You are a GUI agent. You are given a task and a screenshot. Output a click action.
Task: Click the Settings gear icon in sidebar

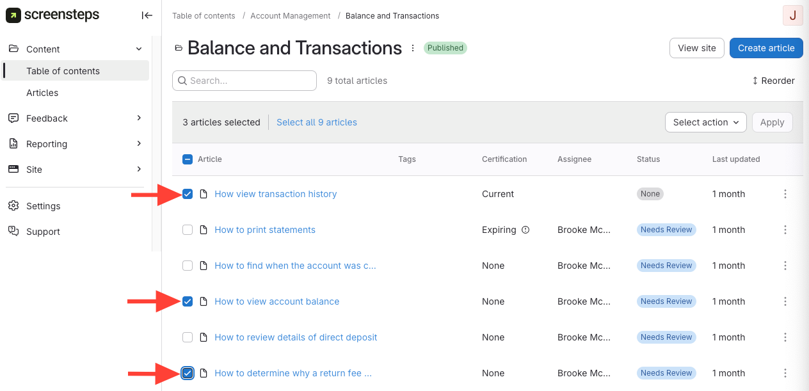[13, 206]
